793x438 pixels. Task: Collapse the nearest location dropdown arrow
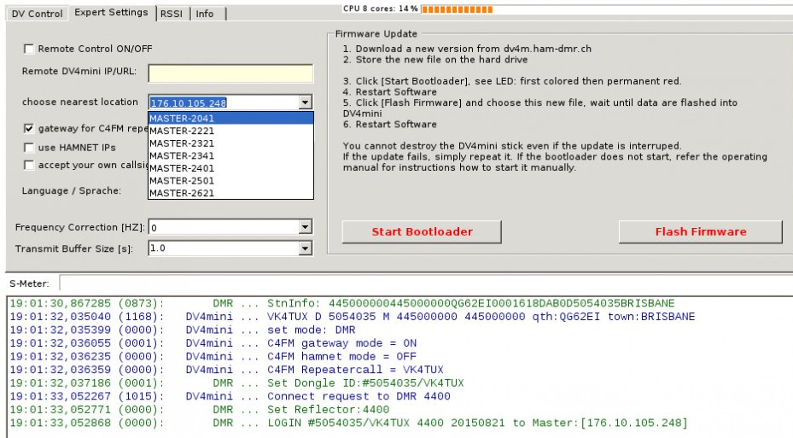point(305,102)
